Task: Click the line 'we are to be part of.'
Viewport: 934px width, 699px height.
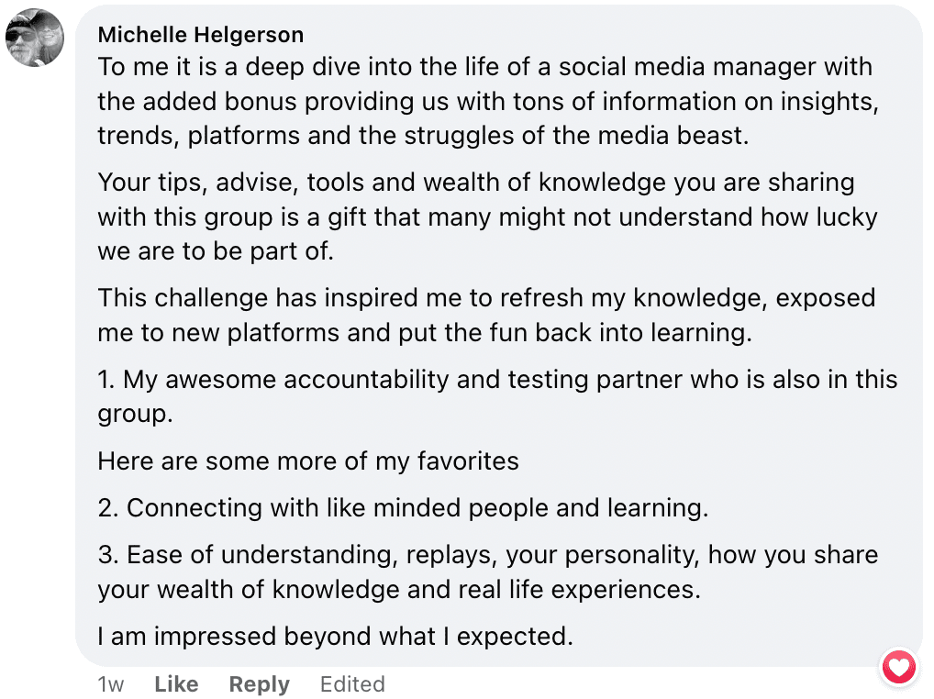Action: point(216,251)
